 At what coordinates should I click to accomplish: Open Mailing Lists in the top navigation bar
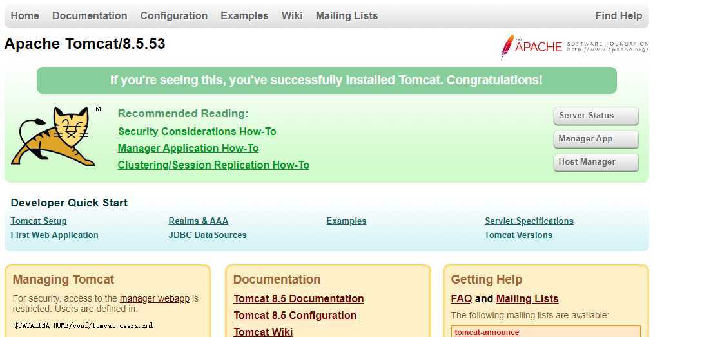coord(347,15)
